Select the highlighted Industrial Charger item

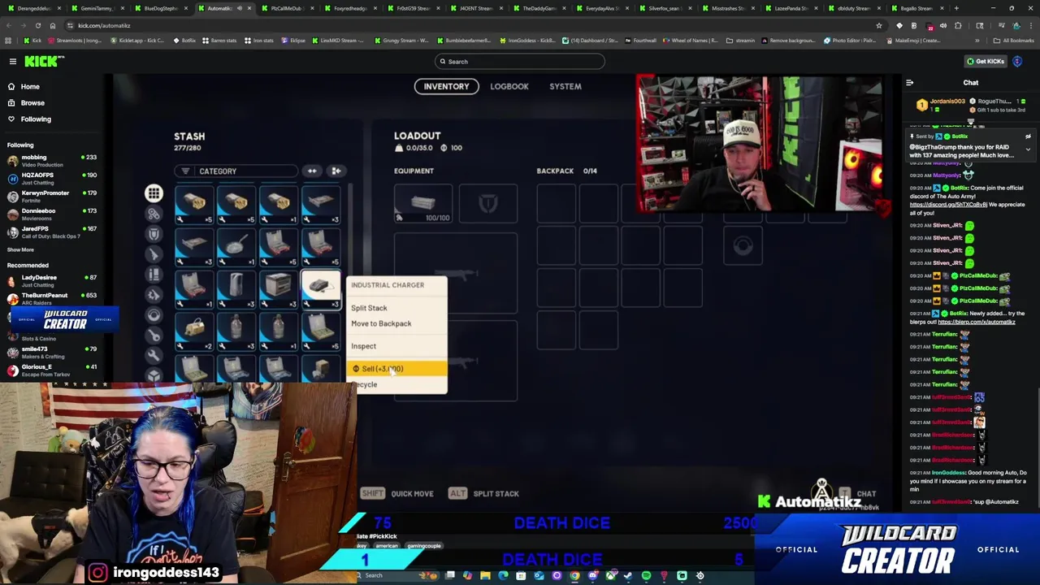coord(321,288)
